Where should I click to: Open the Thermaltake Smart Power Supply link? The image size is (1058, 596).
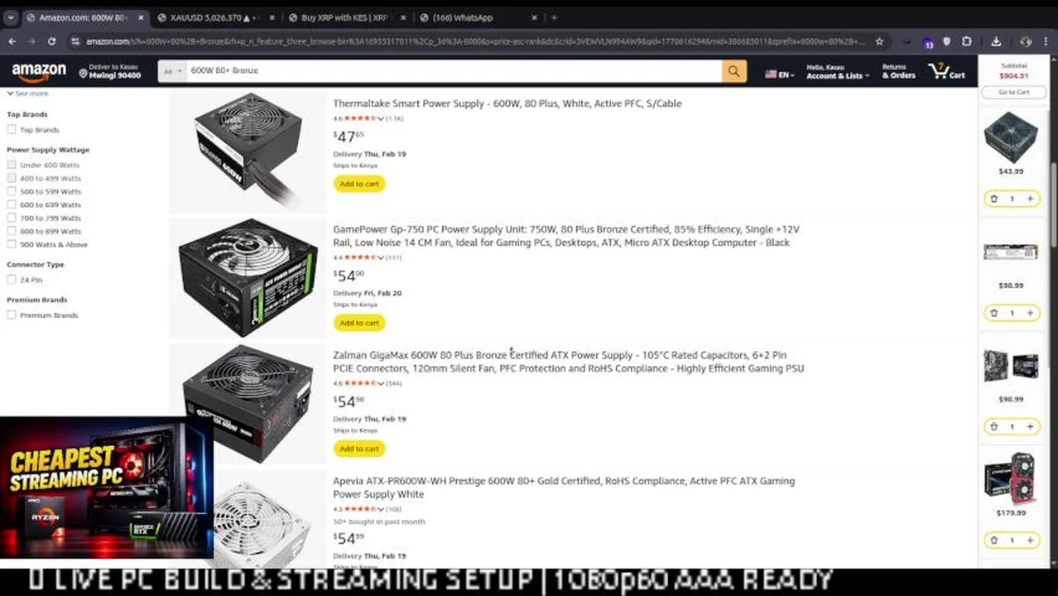507,103
